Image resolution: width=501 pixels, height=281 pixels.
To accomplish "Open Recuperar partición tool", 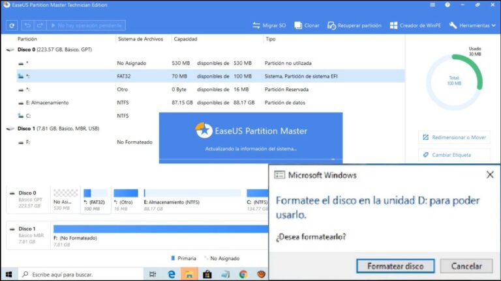I will 354,25.
